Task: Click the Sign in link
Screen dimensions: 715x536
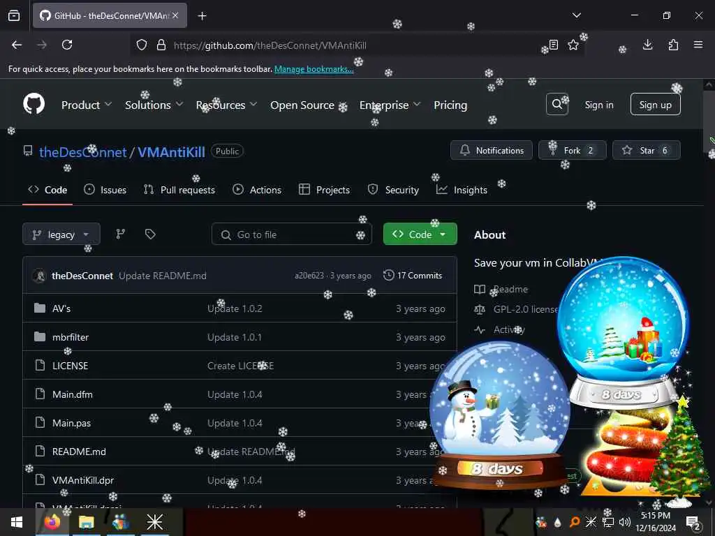Action: point(599,105)
